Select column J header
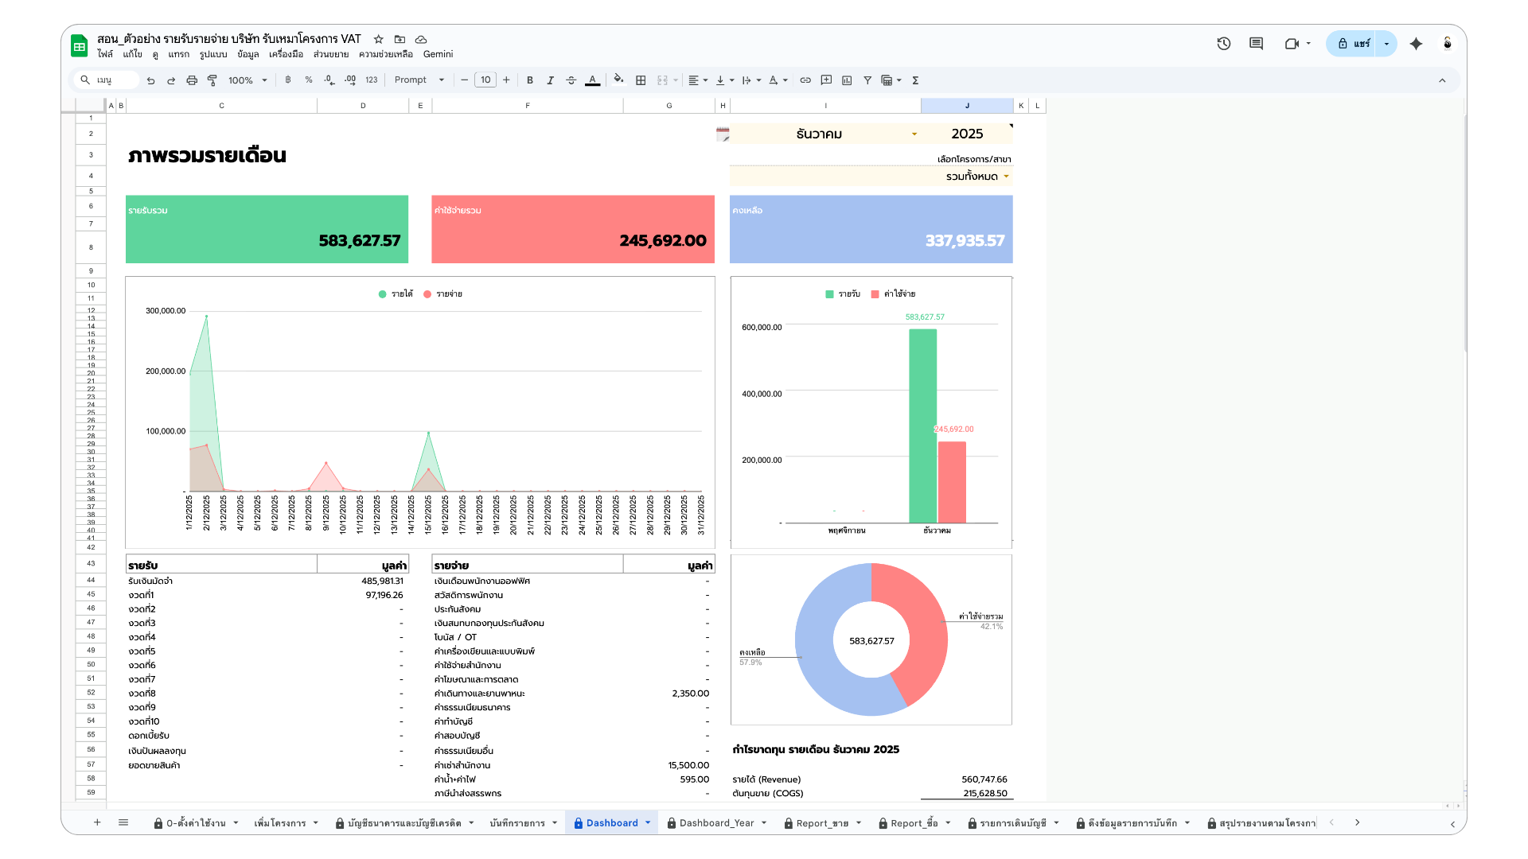 coord(967,105)
